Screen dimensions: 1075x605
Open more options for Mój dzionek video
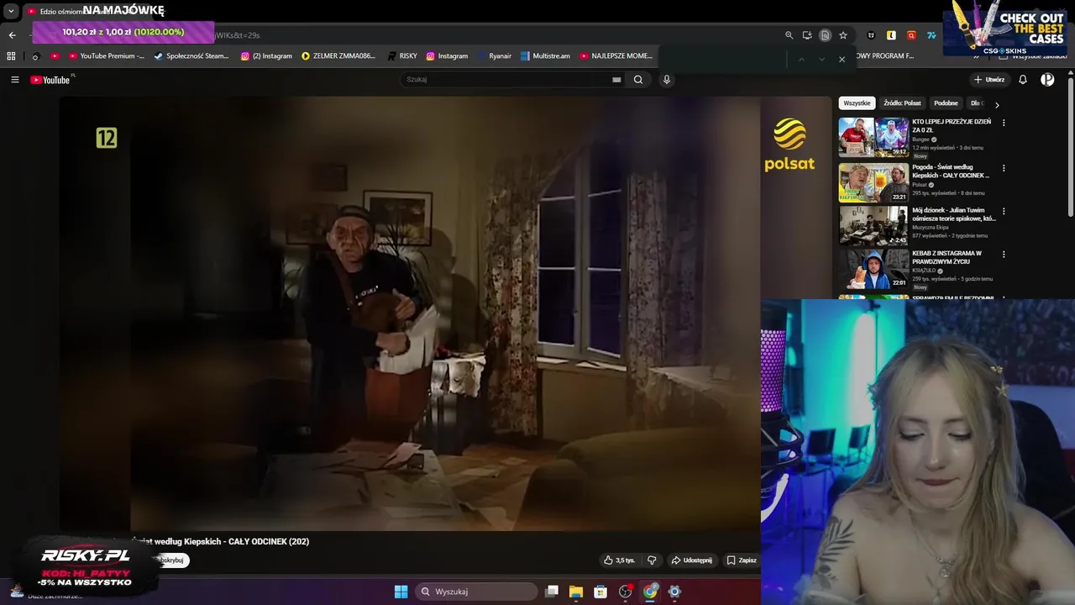(x=1004, y=211)
